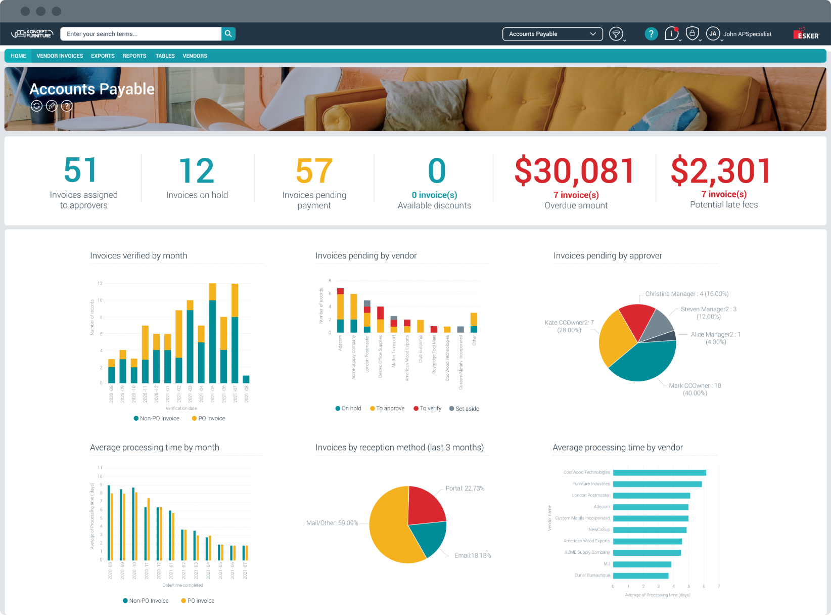
Task: Open the info notifications icon
Action: (671, 34)
